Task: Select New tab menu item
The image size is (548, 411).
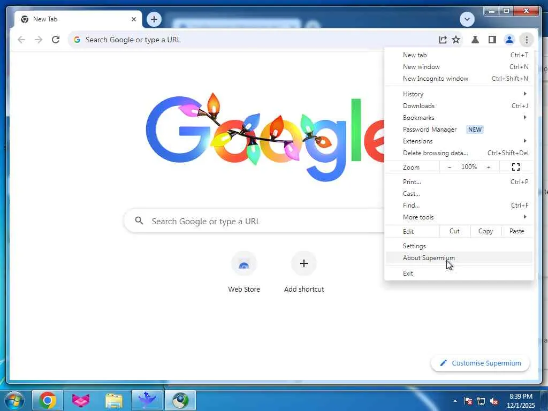Action: 459,55
